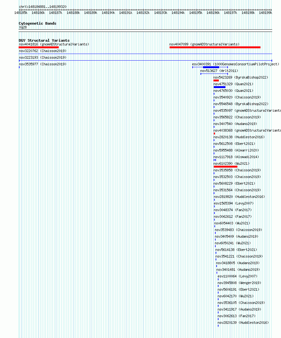Select nsv3048374 (Fan2017) label
The height and width of the screenshot is (338, 281).
tap(233, 210)
